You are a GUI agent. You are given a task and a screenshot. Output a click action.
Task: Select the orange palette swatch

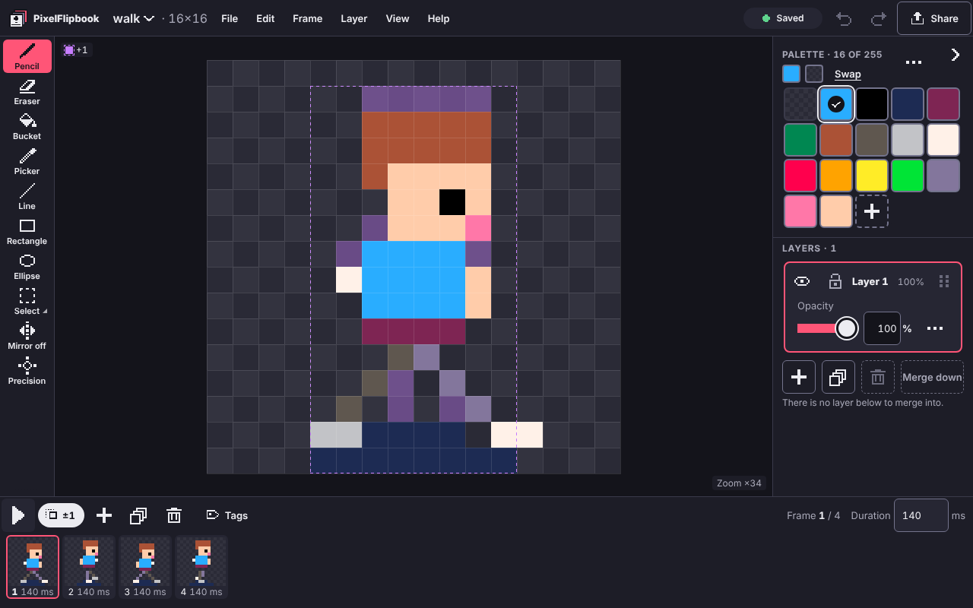(836, 176)
